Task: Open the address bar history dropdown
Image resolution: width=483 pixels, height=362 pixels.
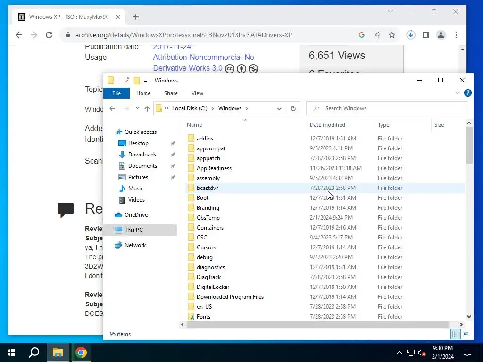Action: 279,108
